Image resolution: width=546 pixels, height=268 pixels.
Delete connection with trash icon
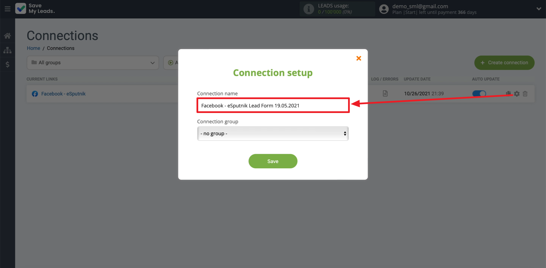point(525,94)
